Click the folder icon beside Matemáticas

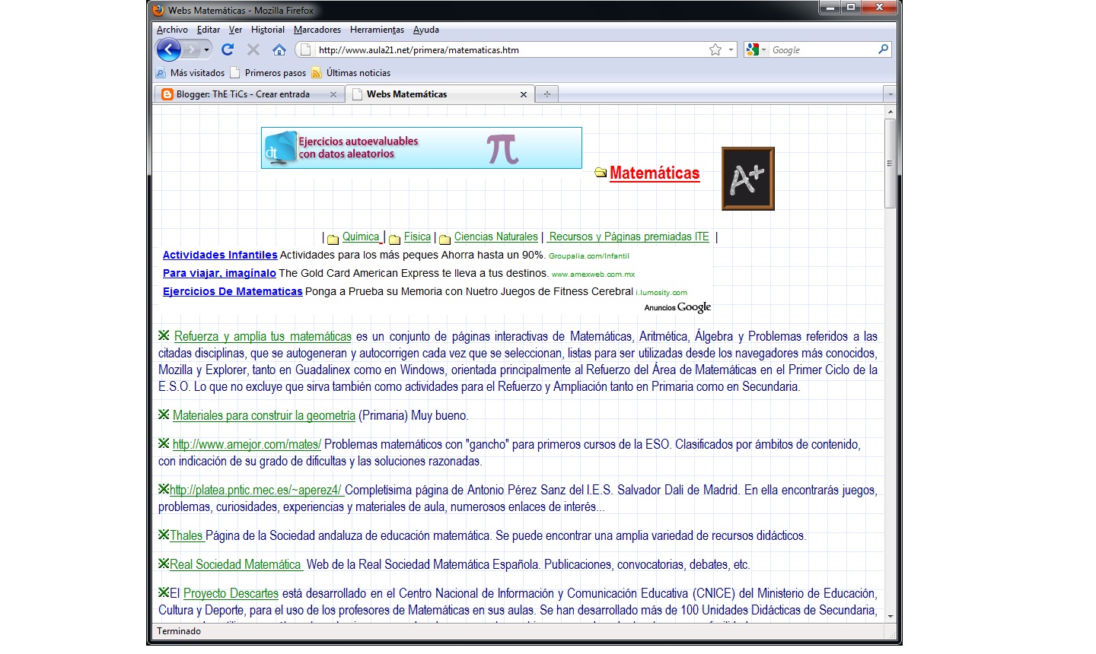tap(601, 173)
